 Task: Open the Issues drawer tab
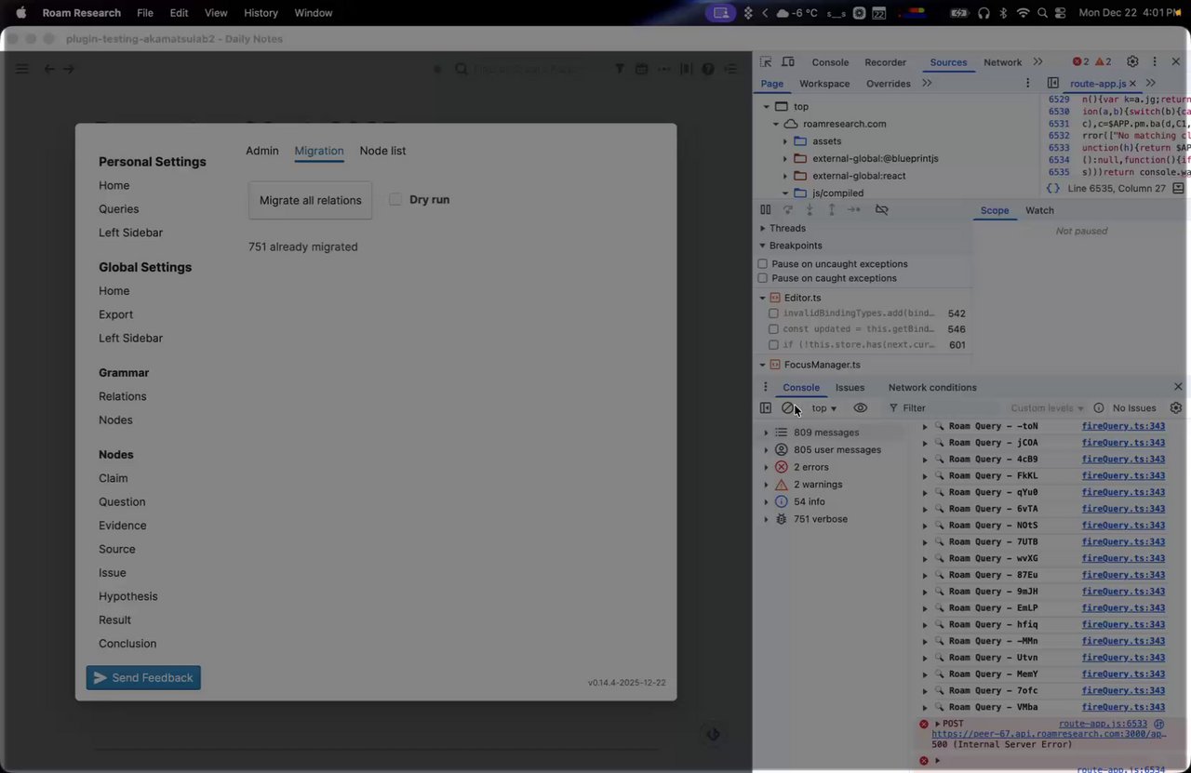[x=850, y=388]
